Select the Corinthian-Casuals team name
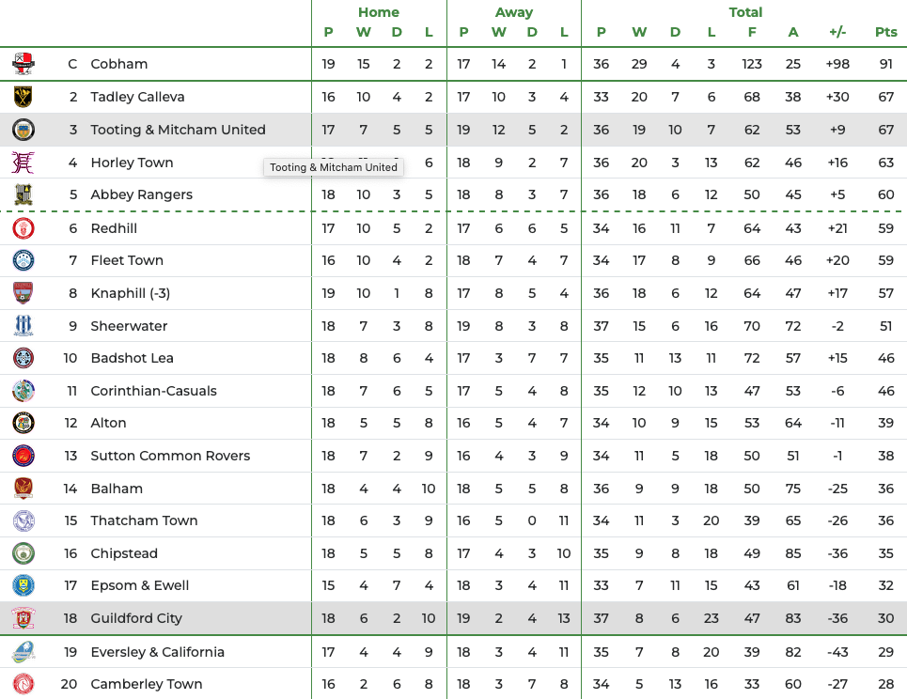The height and width of the screenshot is (699, 907). (153, 391)
